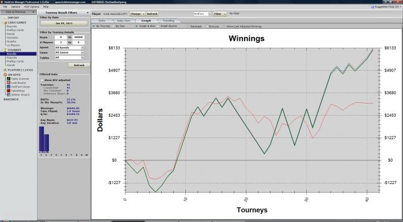This screenshot has height=222, width=403.
Task: Click Buyin maximum input field
Action: (78, 37)
